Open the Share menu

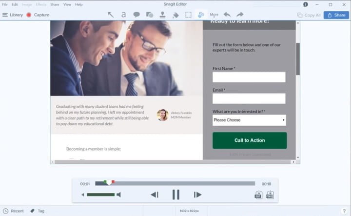click(x=55, y=4)
